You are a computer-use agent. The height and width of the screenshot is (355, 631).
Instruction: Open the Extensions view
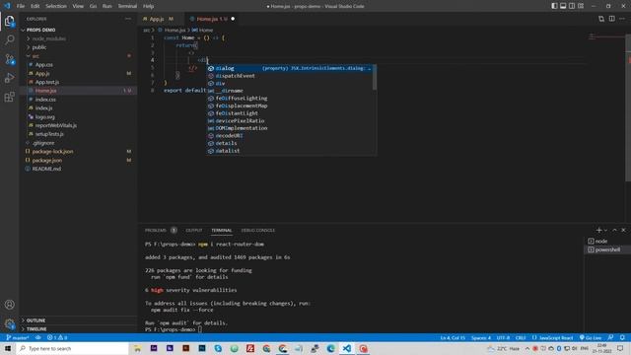(9, 97)
